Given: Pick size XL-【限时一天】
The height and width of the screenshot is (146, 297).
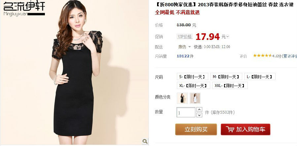Looking at the screenshot, I should coord(193,85).
